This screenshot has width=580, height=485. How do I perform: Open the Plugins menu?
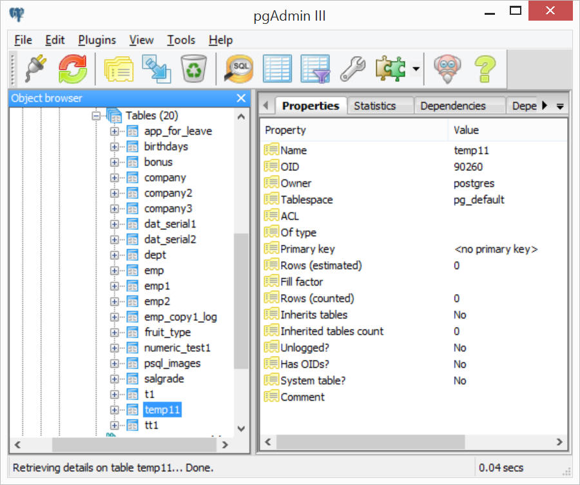(97, 39)
